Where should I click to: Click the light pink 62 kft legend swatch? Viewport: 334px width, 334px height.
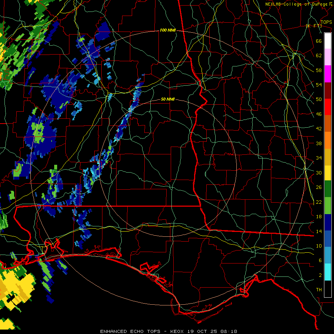point(328,57)
